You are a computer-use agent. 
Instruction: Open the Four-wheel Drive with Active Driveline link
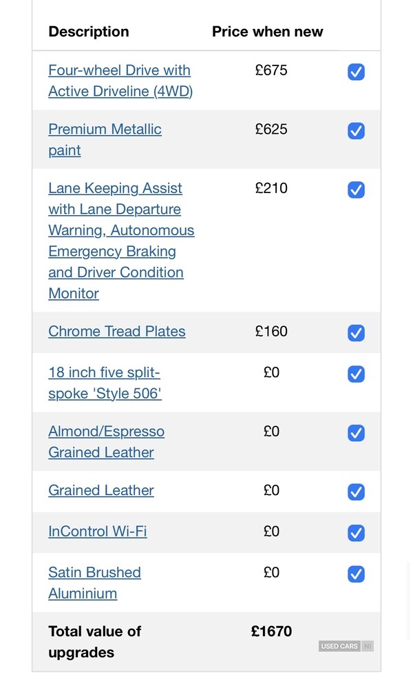[x=119, y=81]
